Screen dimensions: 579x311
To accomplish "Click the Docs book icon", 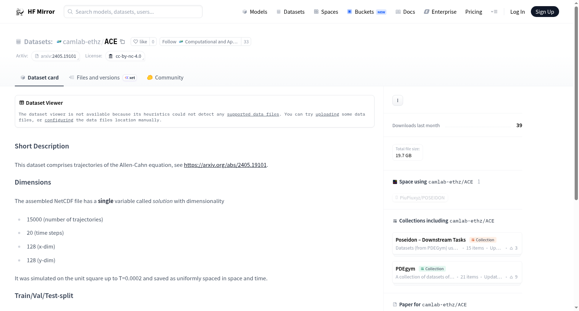I will [398, 12].
